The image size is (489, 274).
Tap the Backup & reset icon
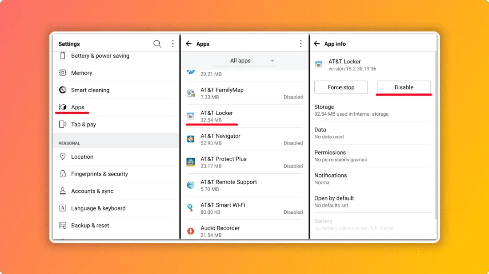63,225
